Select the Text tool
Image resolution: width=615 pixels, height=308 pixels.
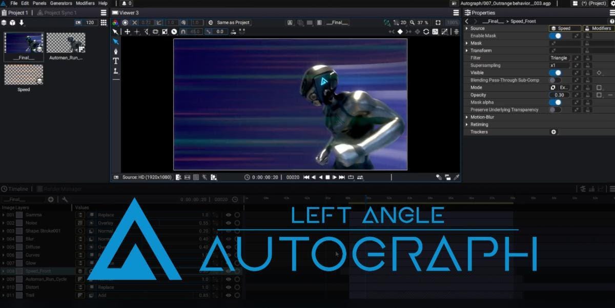(x=116, y=61)
